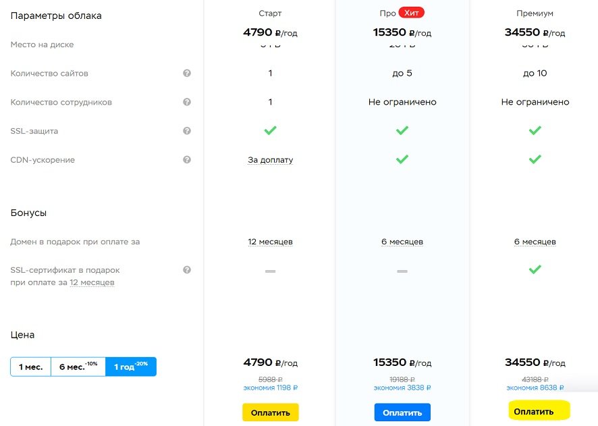Viewport: 598px width, 426px height.
Task: Click the Премиум plan title header
Action: click(x=535, y=14)
